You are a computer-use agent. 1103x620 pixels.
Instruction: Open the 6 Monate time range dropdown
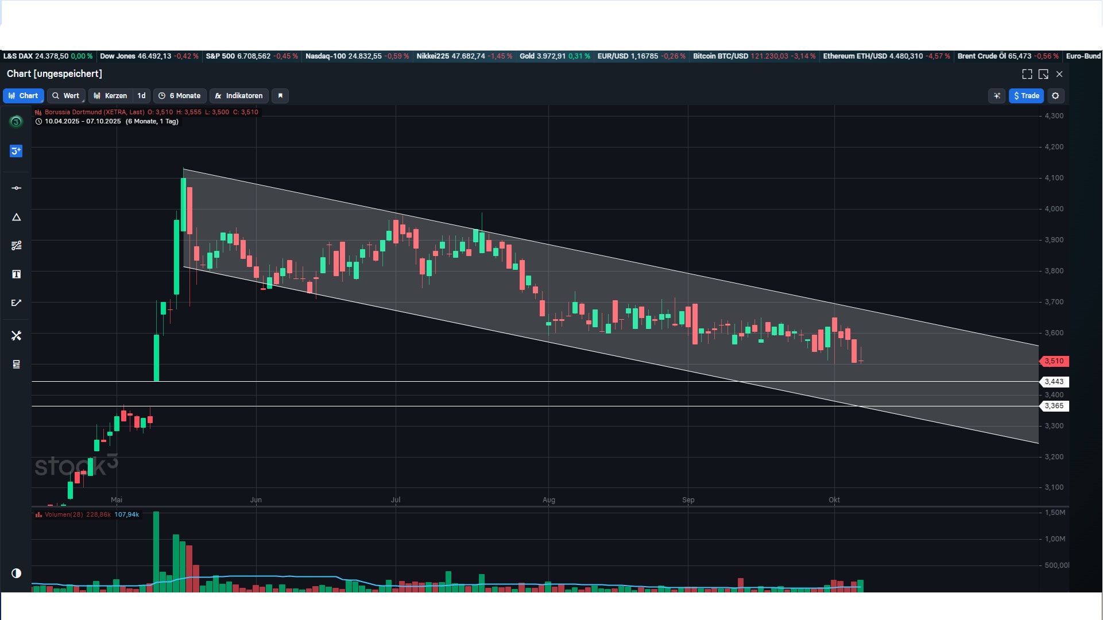tap(180, 96)
